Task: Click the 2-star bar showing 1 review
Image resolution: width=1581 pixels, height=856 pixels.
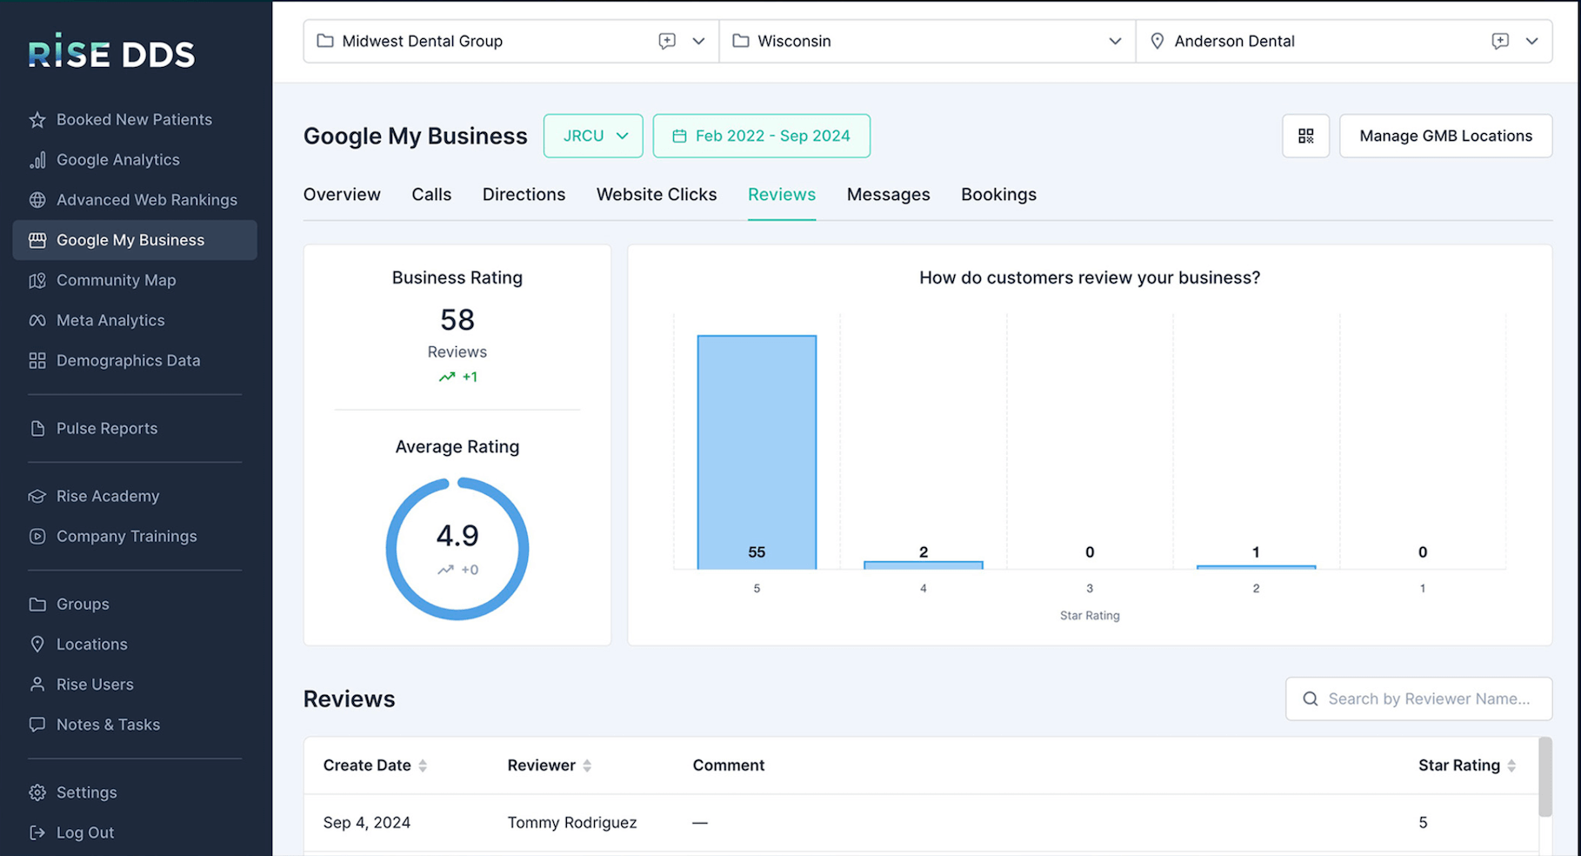Action: (x=1256, y=567)
